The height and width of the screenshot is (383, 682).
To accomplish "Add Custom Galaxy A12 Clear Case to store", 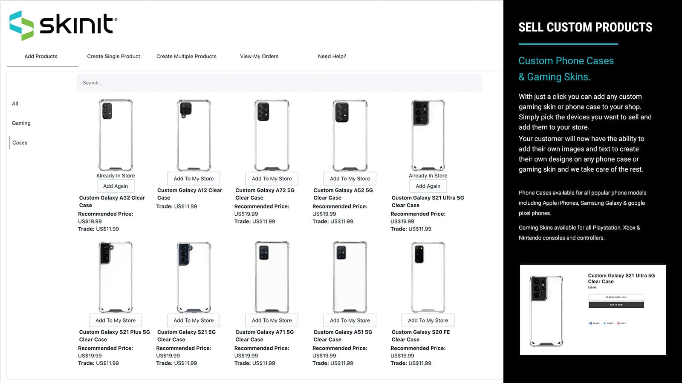I will pyautogui.click(x=194, y=178).
